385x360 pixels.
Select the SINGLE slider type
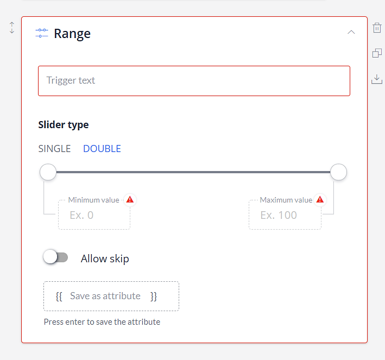[54, 149]
